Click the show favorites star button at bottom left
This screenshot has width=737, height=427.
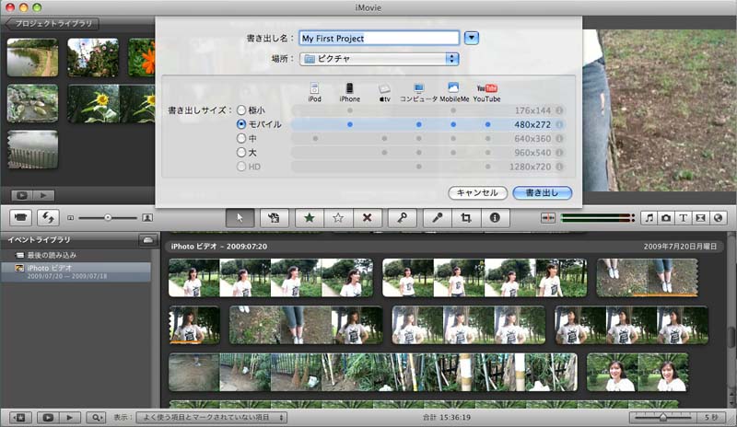click(x=20, y=417)
